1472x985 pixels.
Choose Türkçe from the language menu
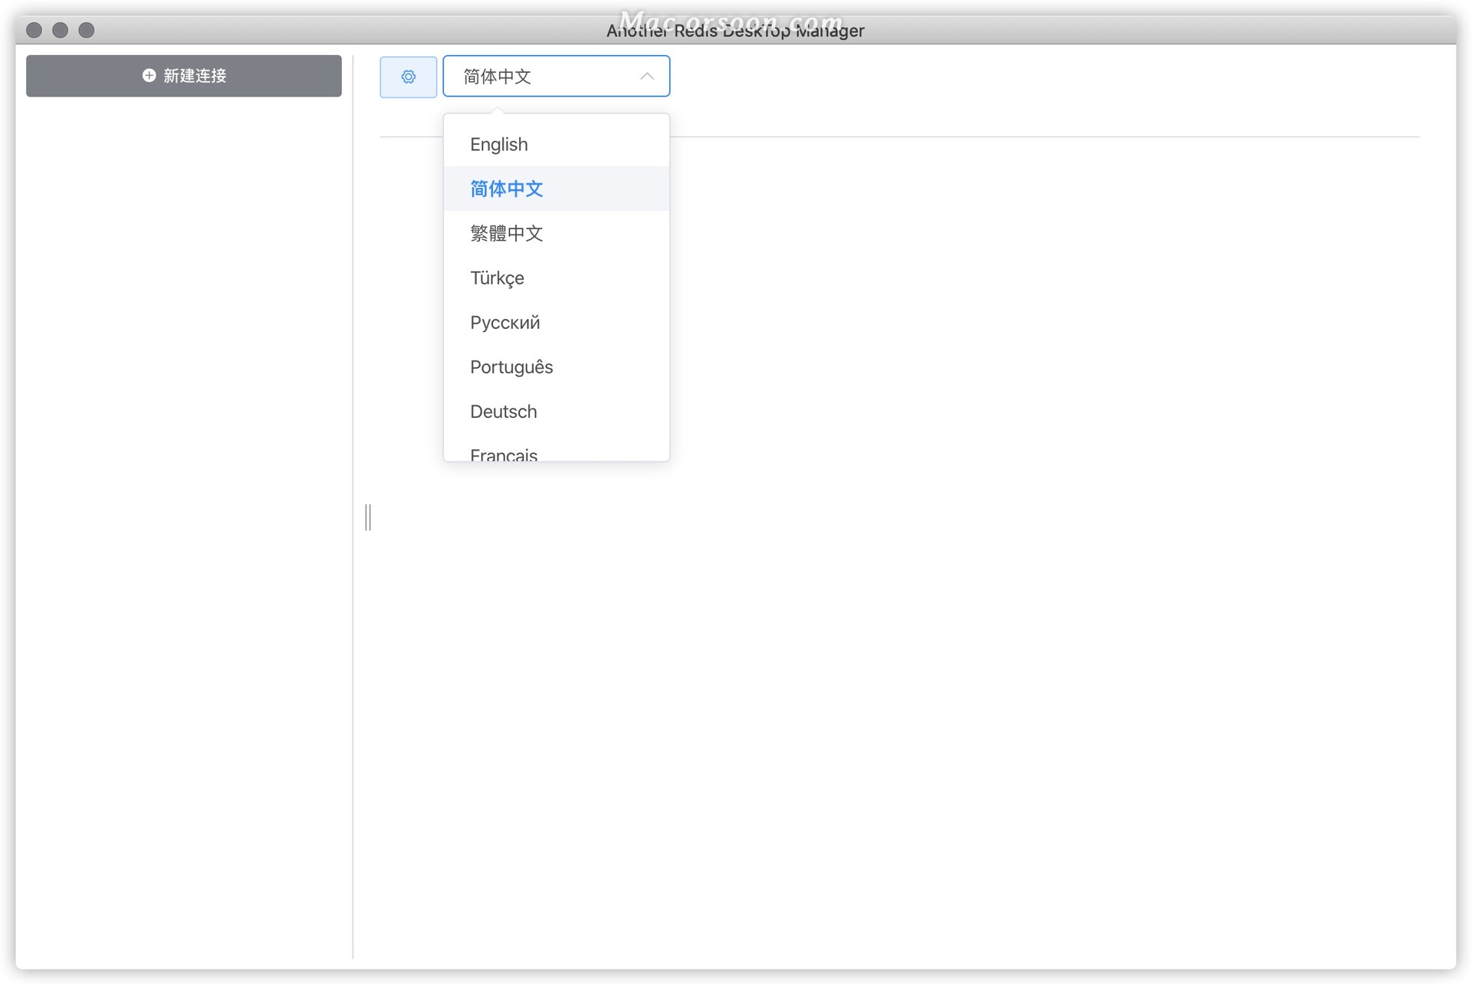(x=497, y=277)
